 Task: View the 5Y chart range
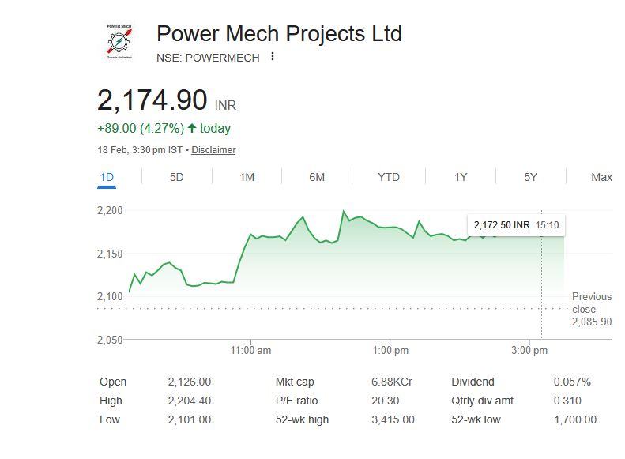tap(530, 177)
